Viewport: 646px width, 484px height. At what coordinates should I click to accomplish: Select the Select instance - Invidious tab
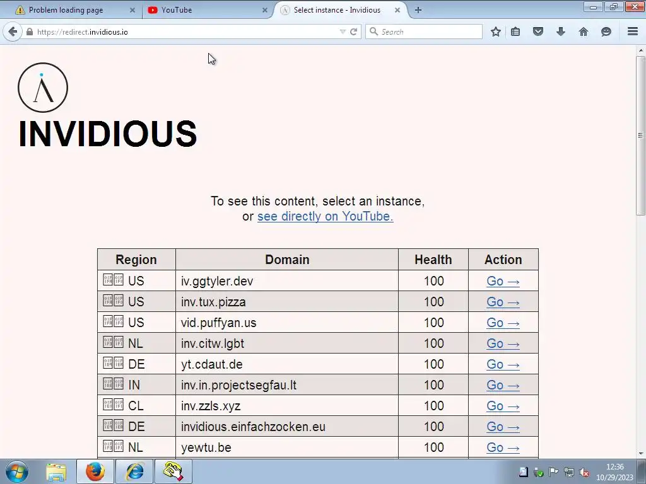[x=337, y=10]
